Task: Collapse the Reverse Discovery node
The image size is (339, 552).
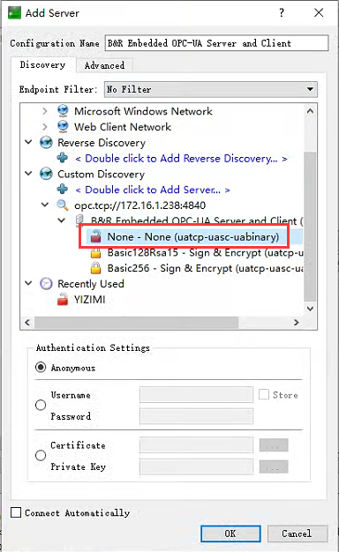Action: pos(28,142)
